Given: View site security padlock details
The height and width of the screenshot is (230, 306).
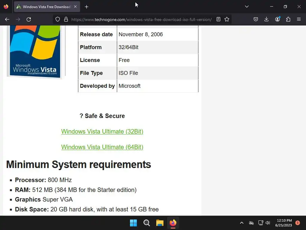Looking at the screenshot, I should tap(66, 19).
